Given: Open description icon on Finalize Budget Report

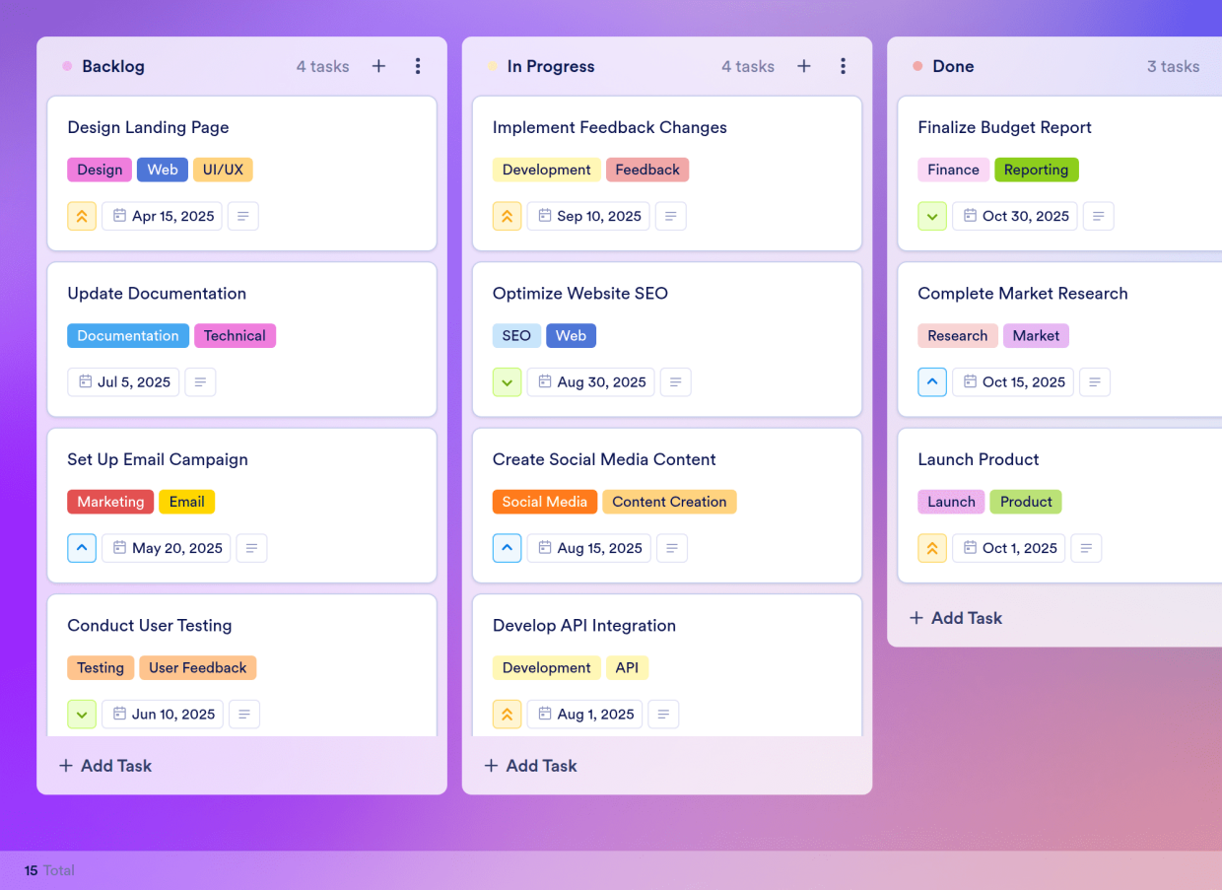Looking at the screenshot, I should (1099, 216).
